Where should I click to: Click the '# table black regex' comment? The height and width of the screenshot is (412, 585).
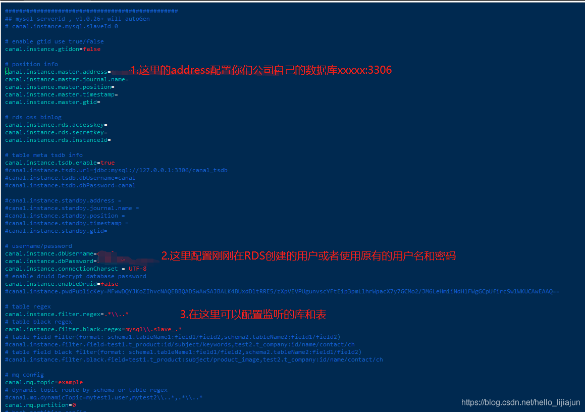(x=38, y=322)
